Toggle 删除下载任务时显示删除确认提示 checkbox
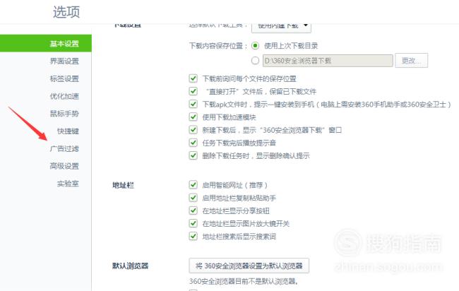The image size is (459, 291). click(193, 155)
